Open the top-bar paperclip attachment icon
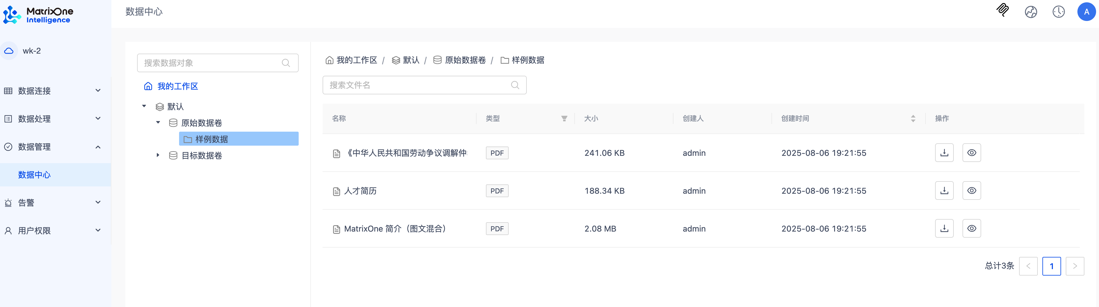 pos(1002,10)
